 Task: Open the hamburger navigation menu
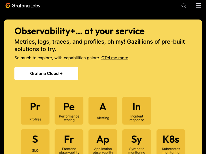click(x=198, y=6)
